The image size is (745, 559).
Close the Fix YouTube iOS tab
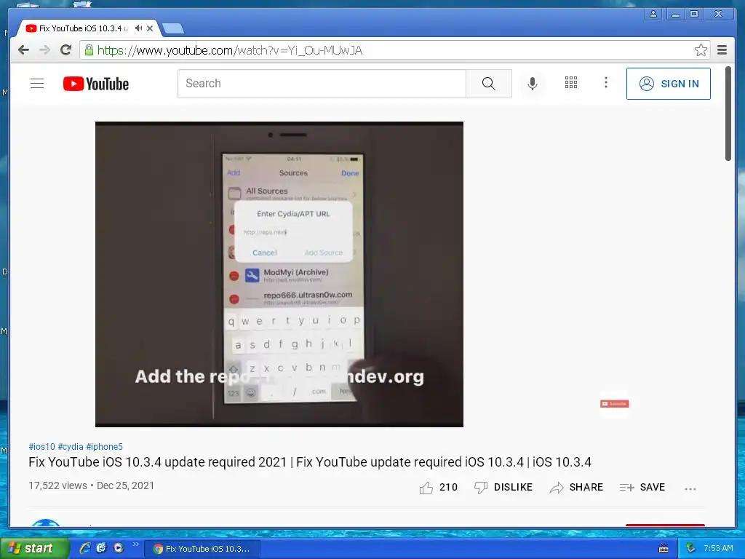150,28
